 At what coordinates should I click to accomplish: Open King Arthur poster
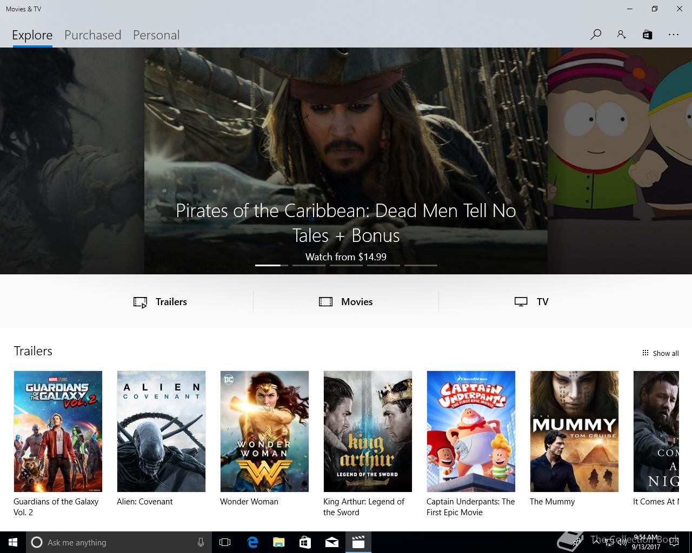click(368, 431)
